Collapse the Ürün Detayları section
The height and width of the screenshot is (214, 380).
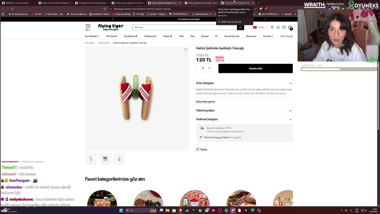pyautogui.click(x=290, y=83)
